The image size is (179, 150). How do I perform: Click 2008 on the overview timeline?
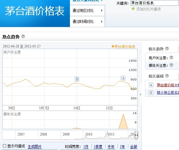(44, 134)
